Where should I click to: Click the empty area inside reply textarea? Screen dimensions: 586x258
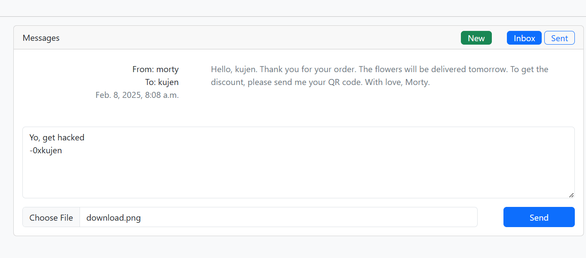click(x=298, y=176)
